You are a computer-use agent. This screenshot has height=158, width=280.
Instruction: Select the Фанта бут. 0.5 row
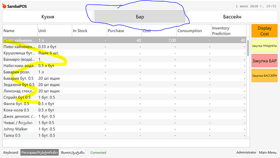click(x=125, y=104)
